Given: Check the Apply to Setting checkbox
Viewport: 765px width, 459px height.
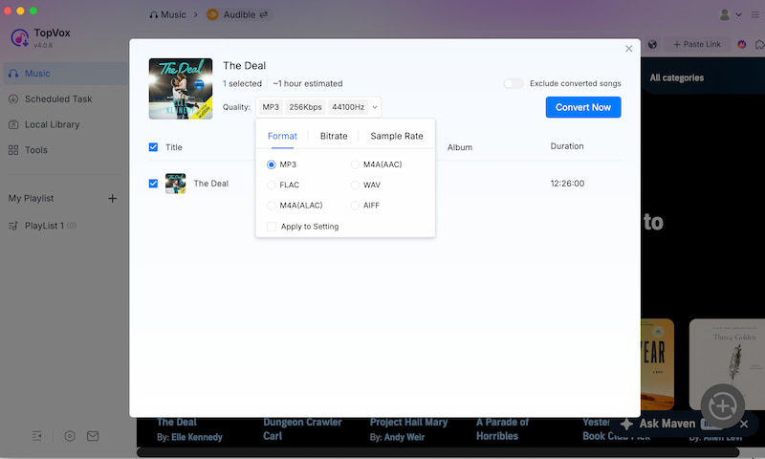Looking at the screenshot, I should 272,227.
